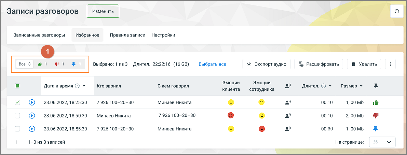Screen dimensions: 407x155
Task: Click the neutral employee emotion in the 18:50:30 row
Action: click(x=261, y=115)
